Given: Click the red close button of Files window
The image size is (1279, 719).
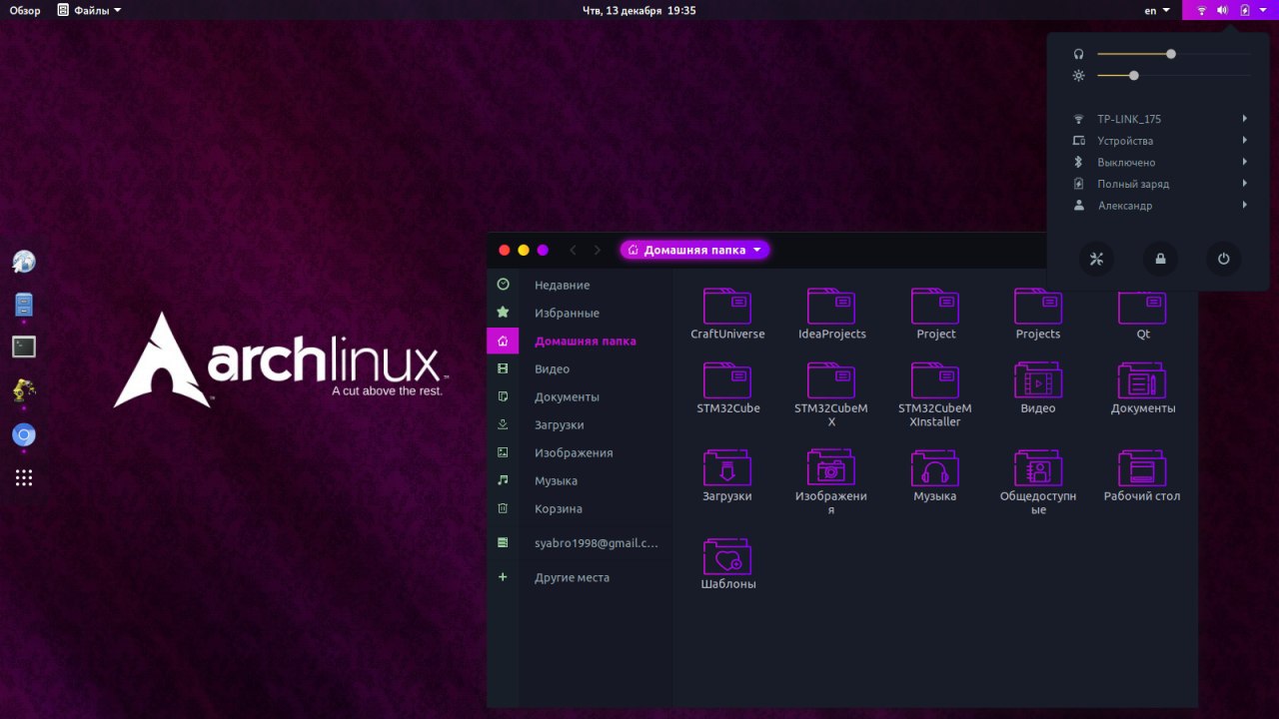Looking at the screenshot, I should (505, 251).
